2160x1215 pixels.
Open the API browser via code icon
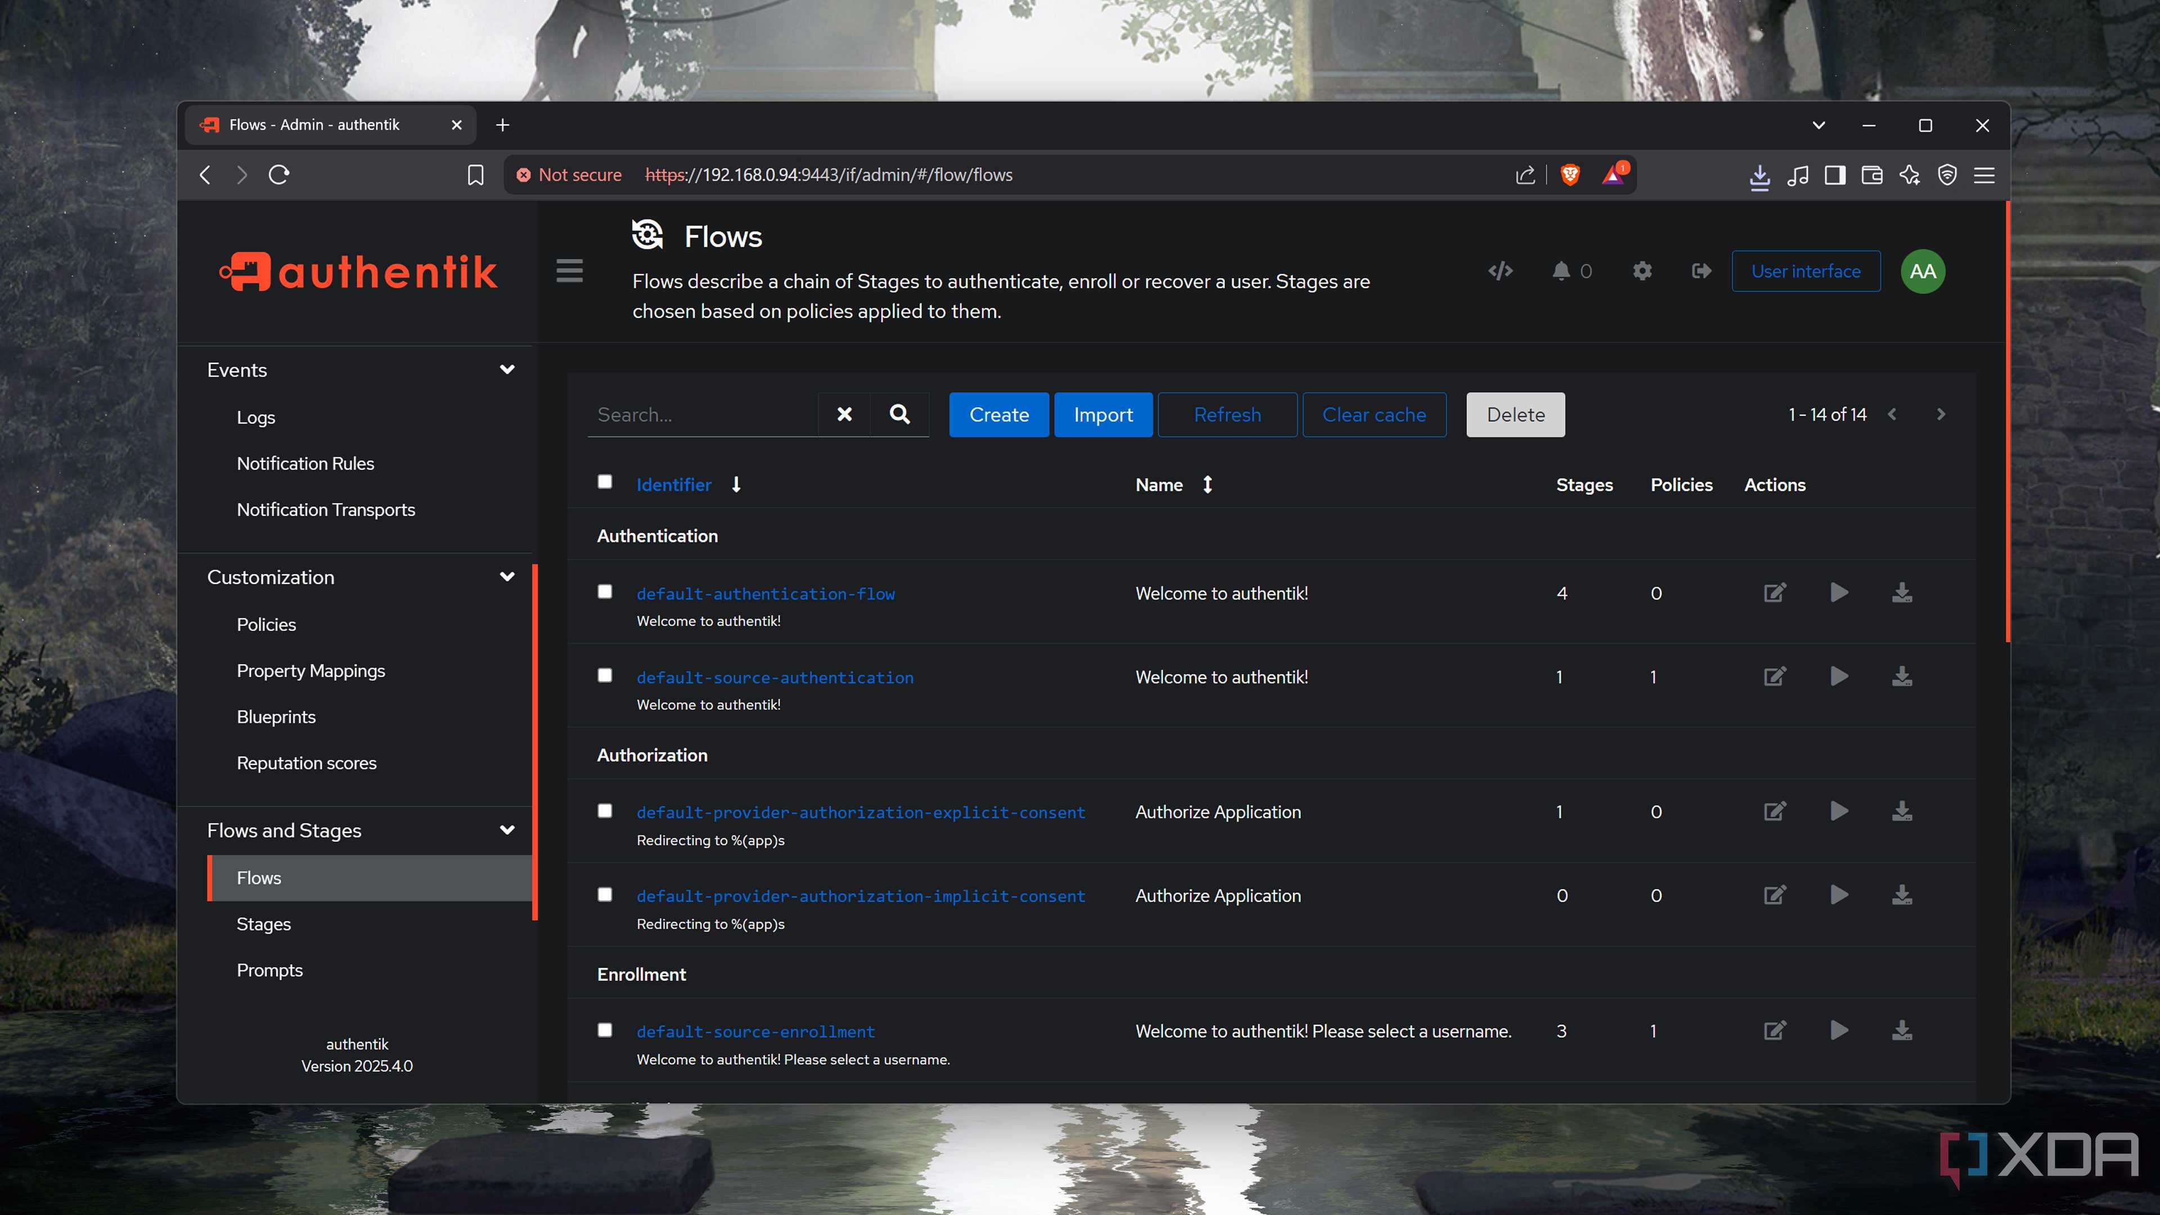click(1500, 271)
